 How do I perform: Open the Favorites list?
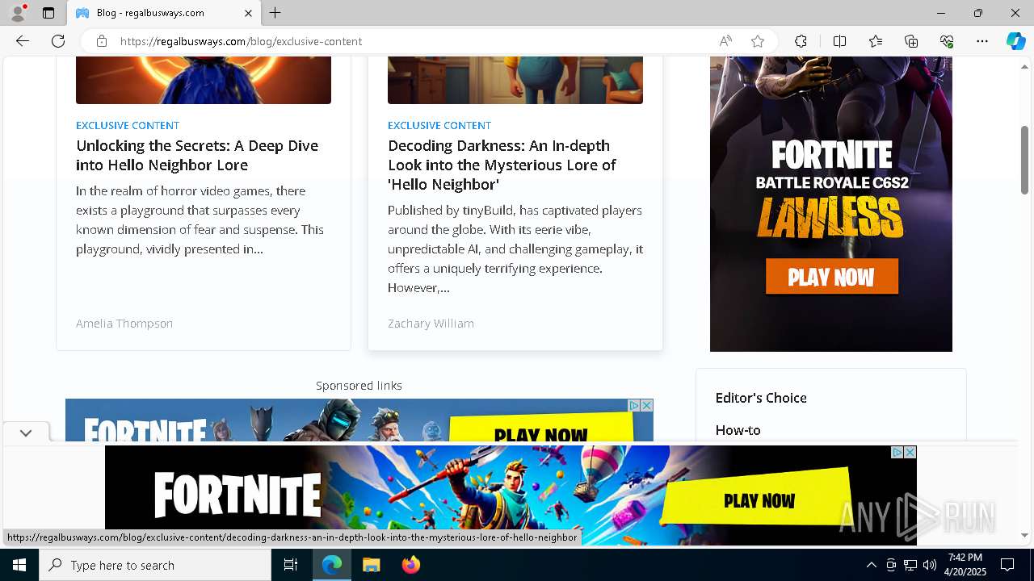pyautogui.click(x=876, y=41)
